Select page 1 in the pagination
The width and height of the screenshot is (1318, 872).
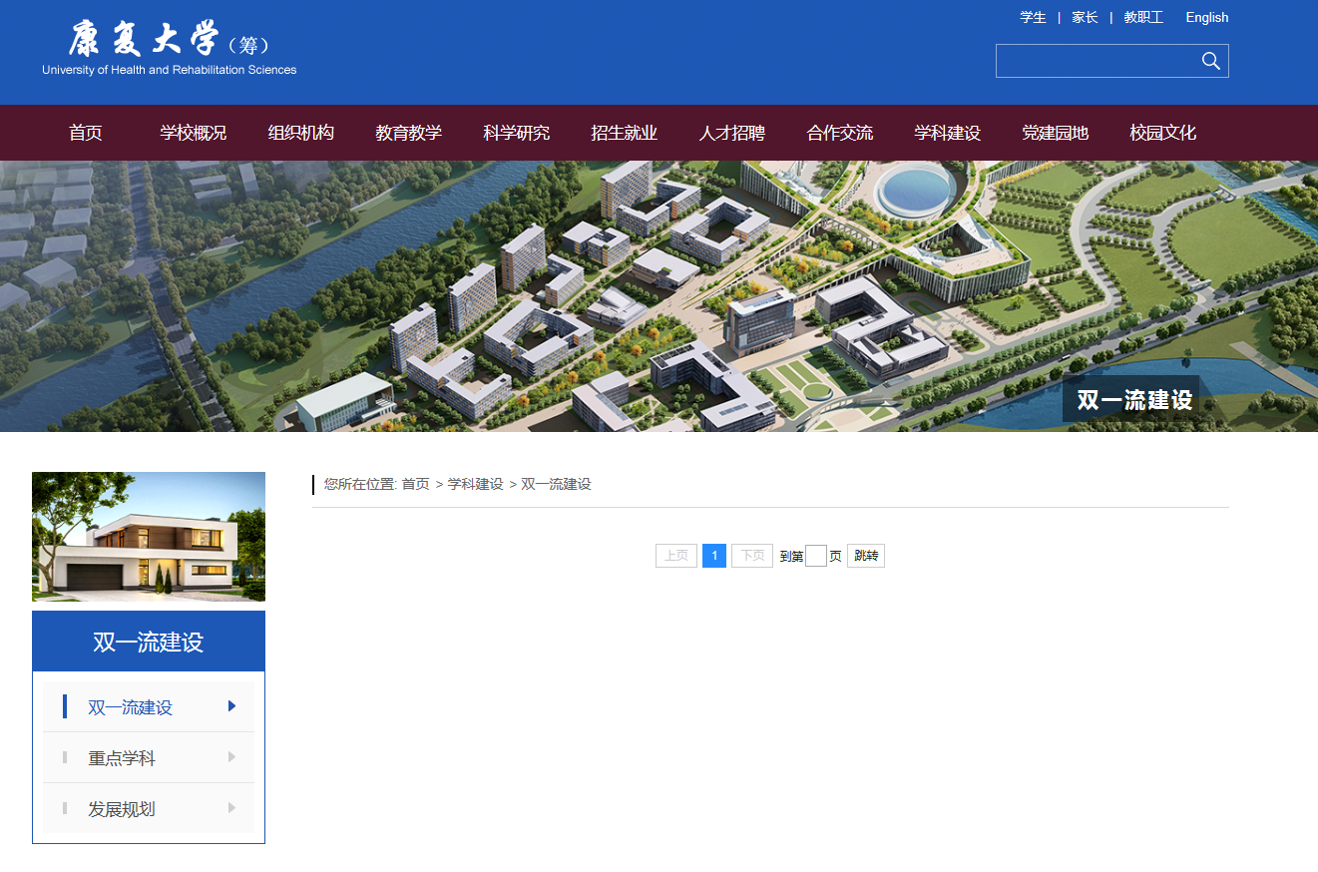713,556
